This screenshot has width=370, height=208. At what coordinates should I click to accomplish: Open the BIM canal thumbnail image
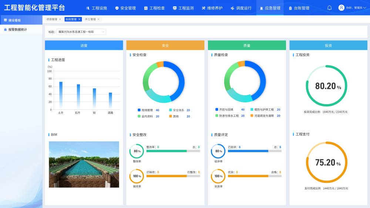(84, 164)
